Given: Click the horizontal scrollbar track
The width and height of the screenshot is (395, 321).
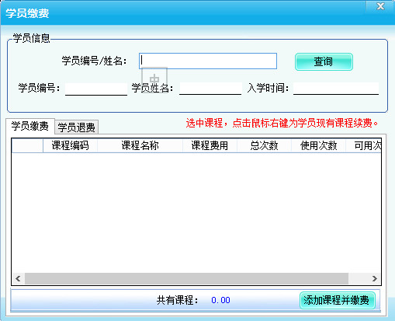Looking at the screenshot, I should pos(186,278).
